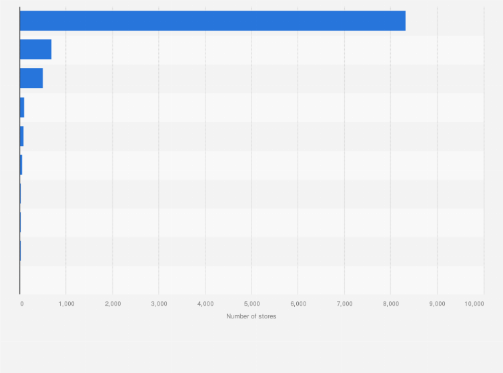Click the '10,000' axis label

click(474, 304)
